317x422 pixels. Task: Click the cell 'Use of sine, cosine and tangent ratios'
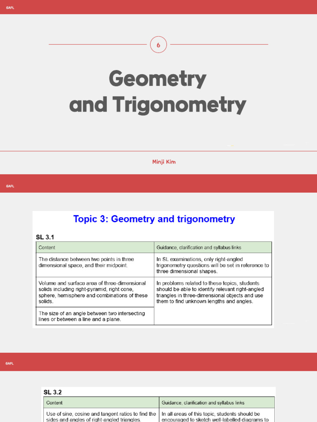point(102,415)
